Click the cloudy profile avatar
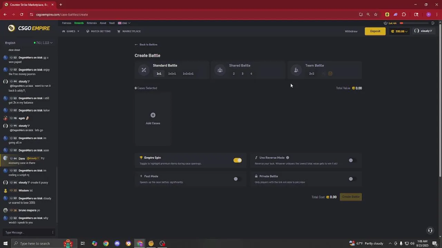Screen dimensions: 442x248 (x=417, y=31)
